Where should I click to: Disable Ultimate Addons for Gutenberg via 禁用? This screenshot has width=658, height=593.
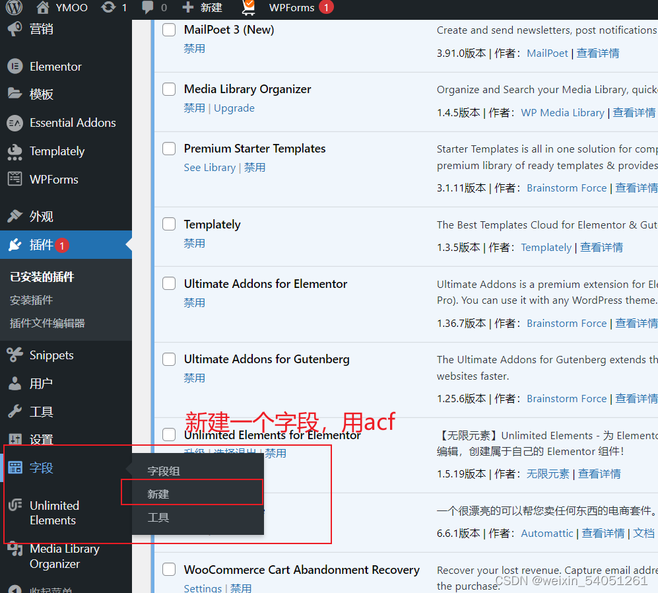(x=194, y=378)
